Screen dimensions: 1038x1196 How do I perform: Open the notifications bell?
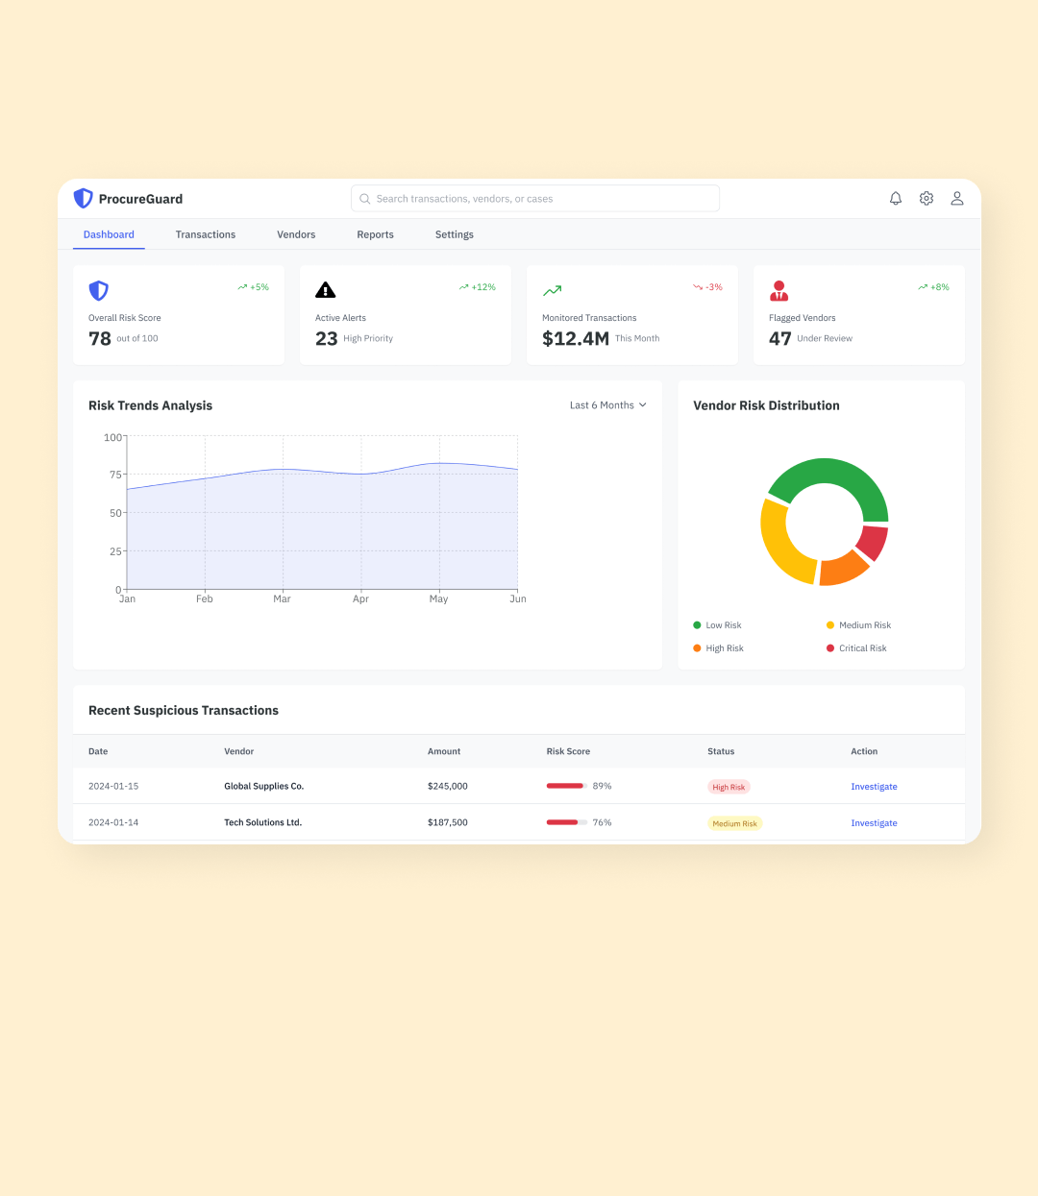tap(896, 199)
